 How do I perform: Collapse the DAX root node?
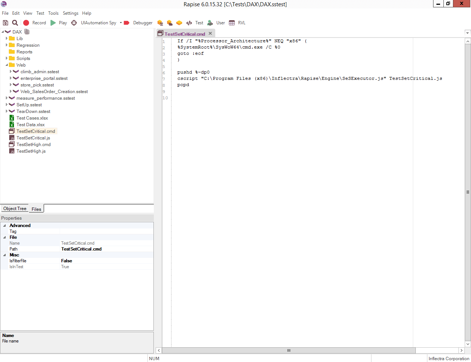point(3,32)
